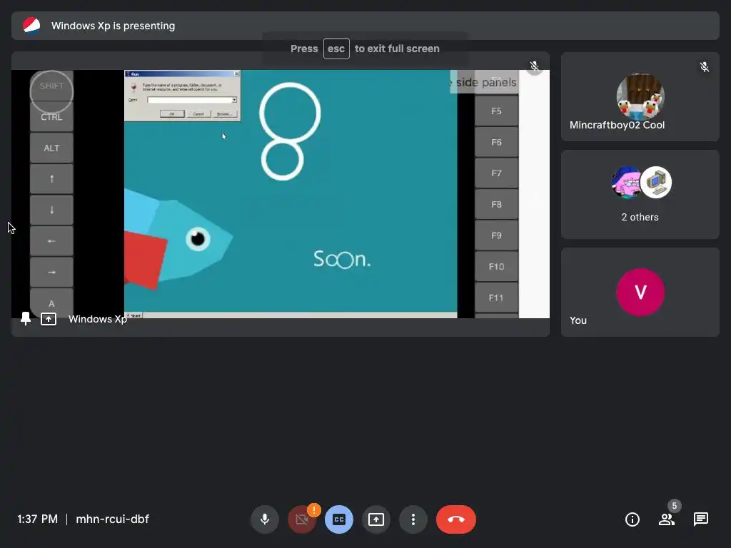Click the CTRL key on the side panel
Screen dimensions: 731x548
(51, 117)
